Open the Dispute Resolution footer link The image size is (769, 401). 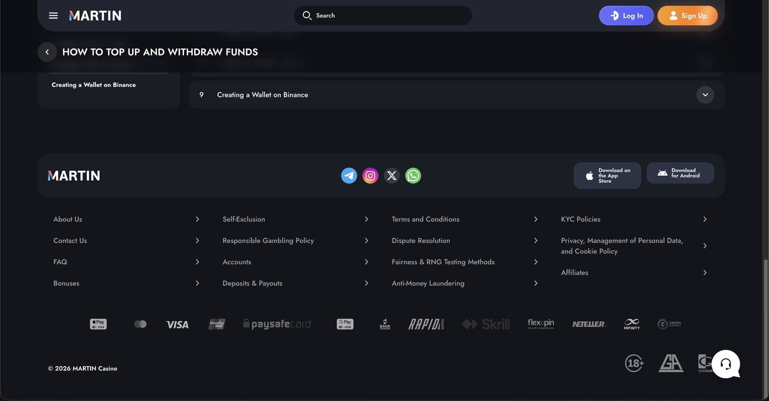[x=421, y=241]
